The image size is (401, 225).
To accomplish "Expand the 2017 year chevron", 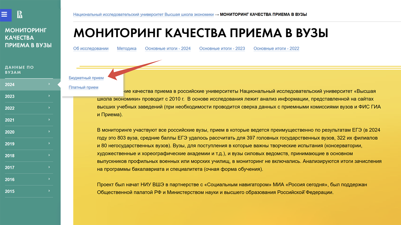I will (x=49, y=167).
